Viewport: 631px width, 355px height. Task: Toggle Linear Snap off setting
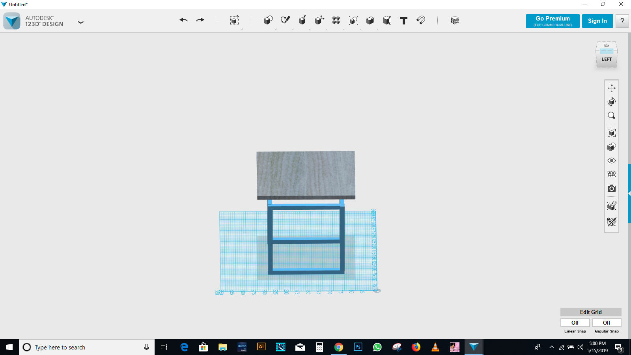tap(575, 322)
